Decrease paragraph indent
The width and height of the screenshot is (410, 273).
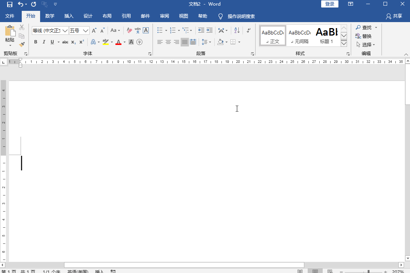pyautogui.click(x=201, y=30)
